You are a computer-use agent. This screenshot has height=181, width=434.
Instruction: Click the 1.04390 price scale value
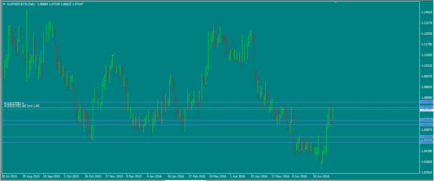pyautogui.click(x=427, y=151)
